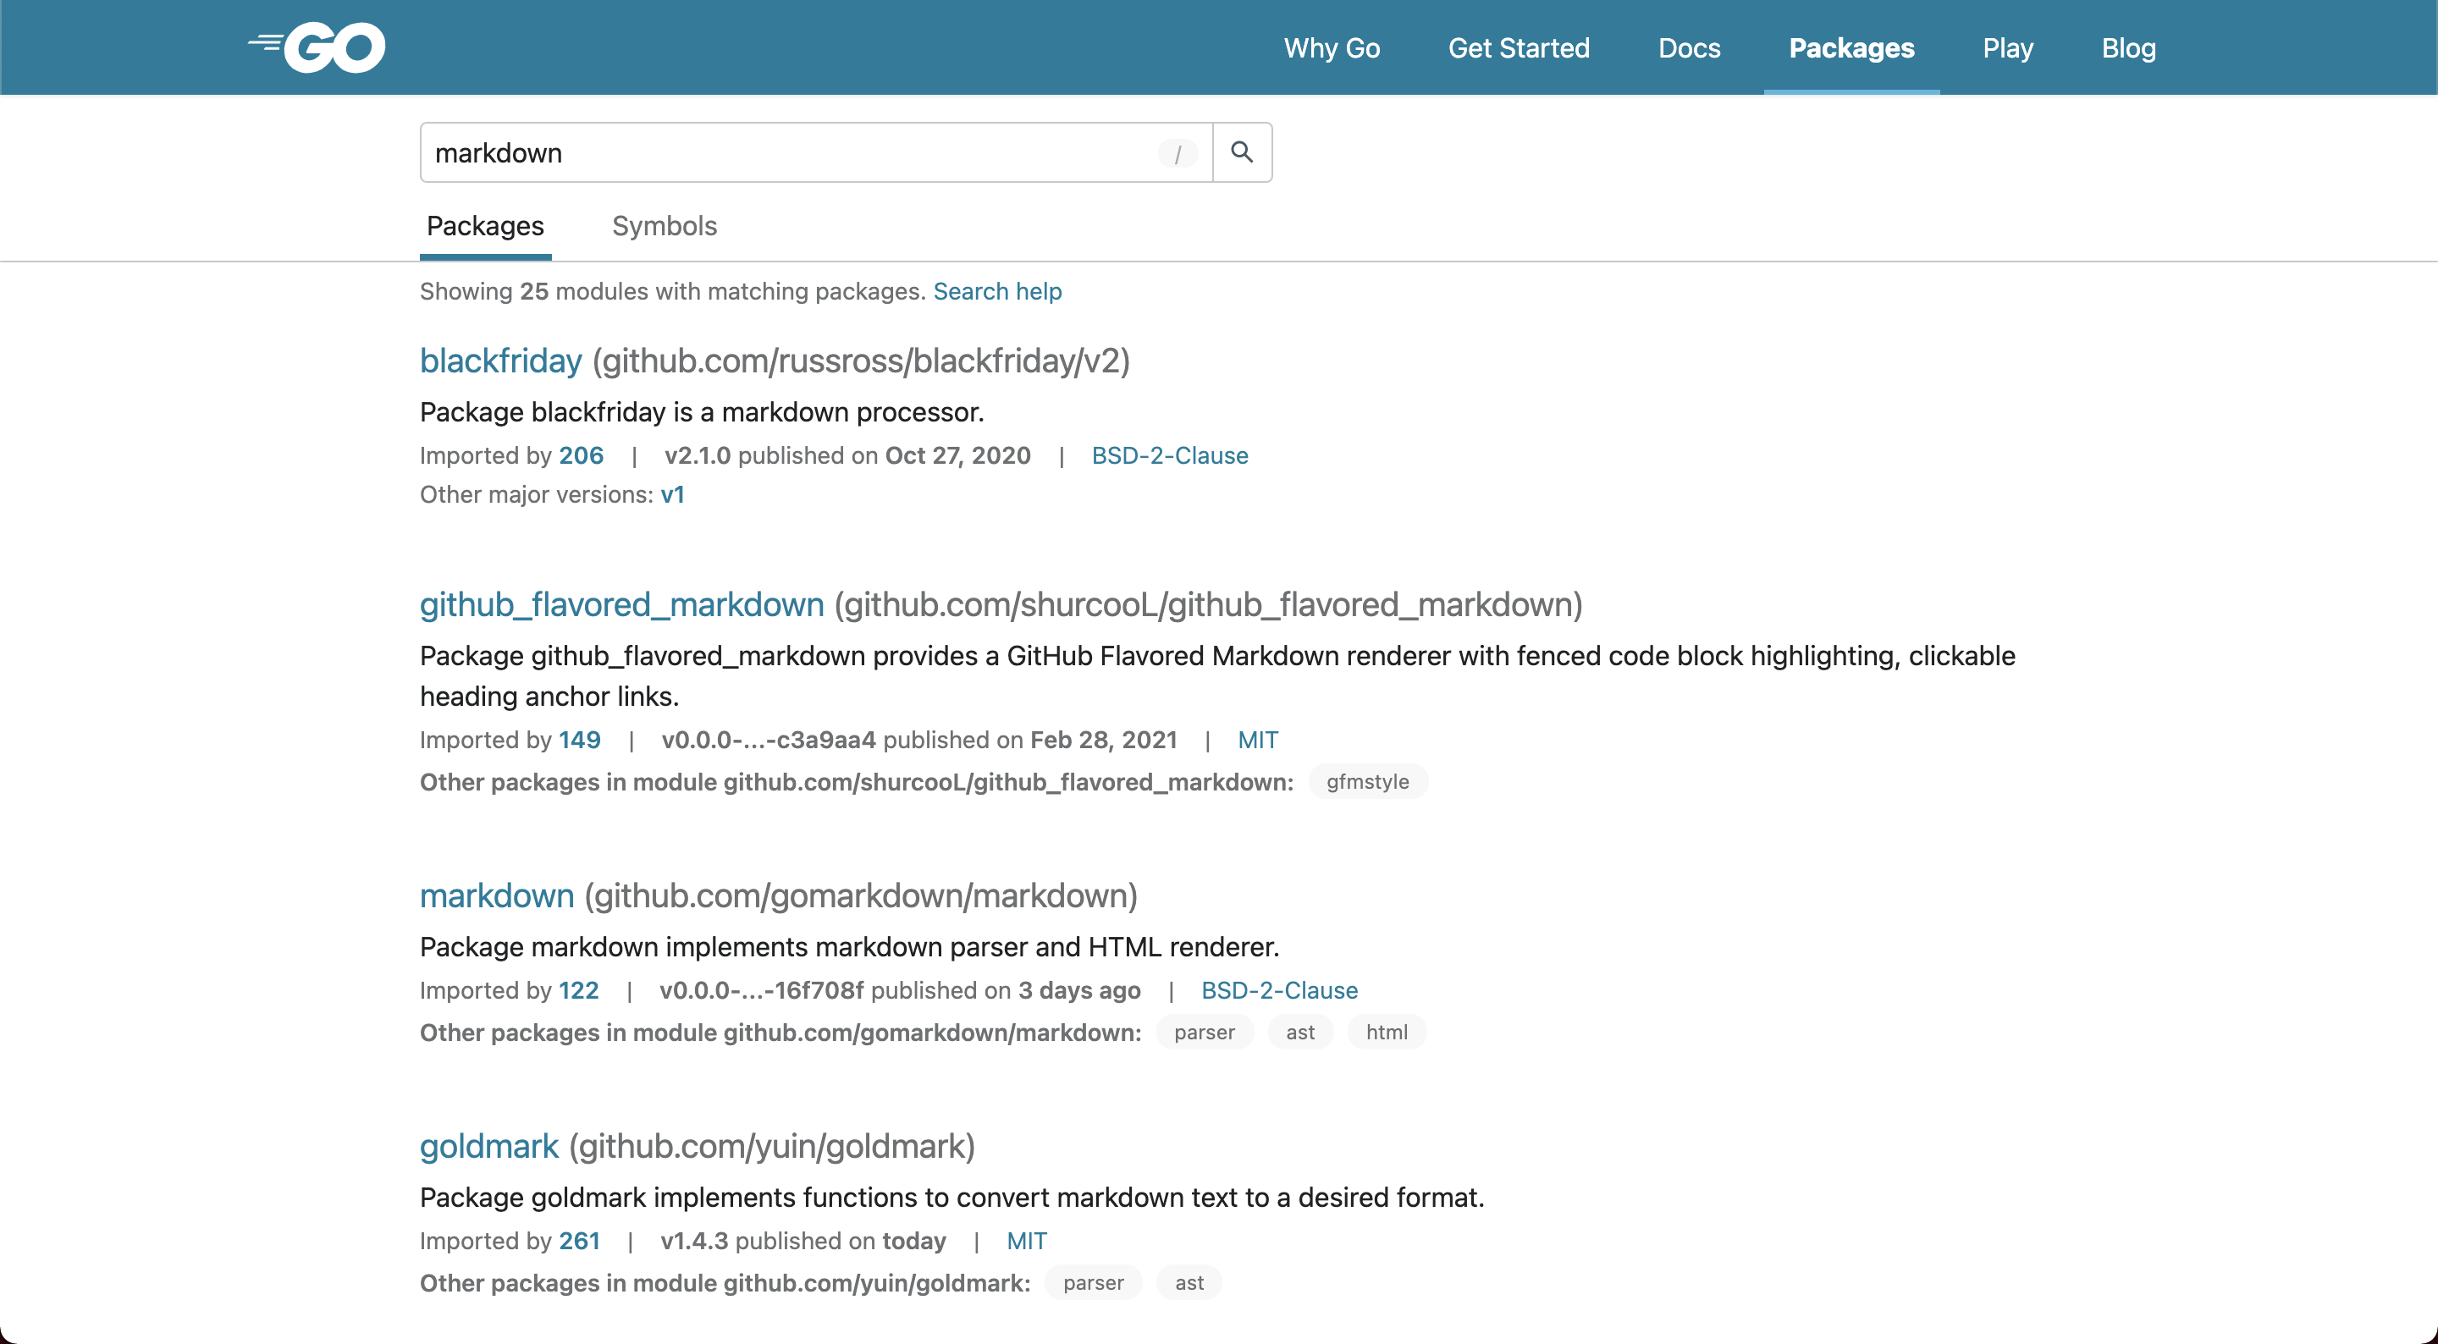
Task: Open the Play navigation item
Action: (2007, 47)
